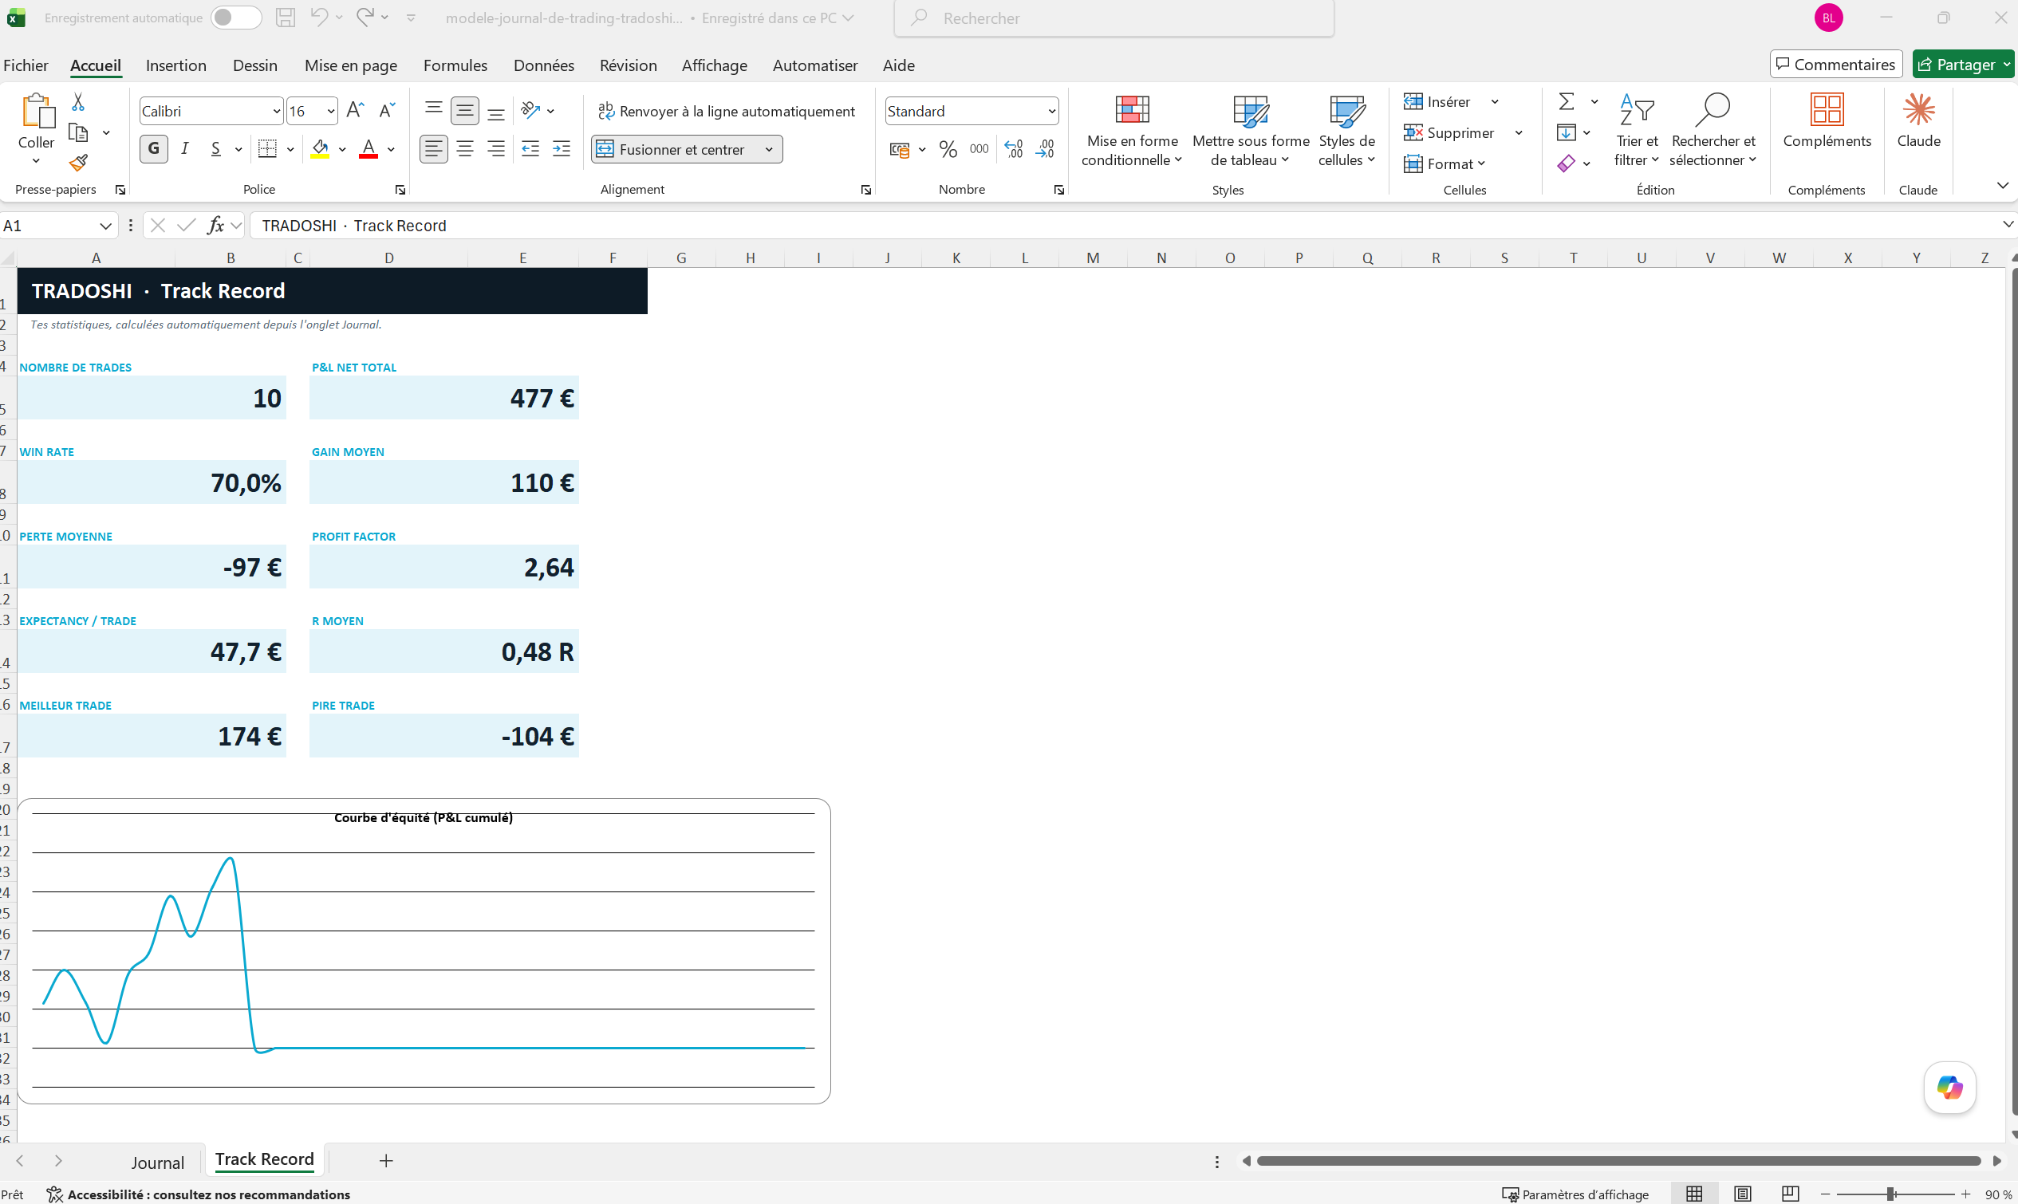2018x1204 pixels.
Task: Switch to Page Layout view icon
Action: (1743, 1194)
